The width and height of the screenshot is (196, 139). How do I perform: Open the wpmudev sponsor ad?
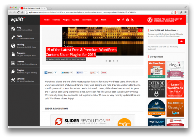tap(156, 122)
